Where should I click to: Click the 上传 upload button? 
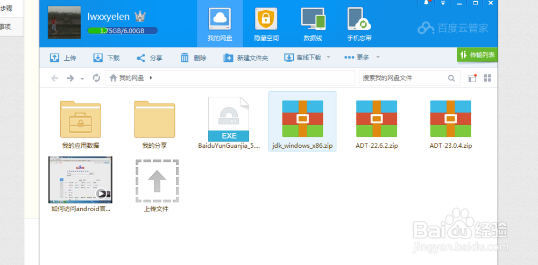pyautogui.click(x=63, y=58)
